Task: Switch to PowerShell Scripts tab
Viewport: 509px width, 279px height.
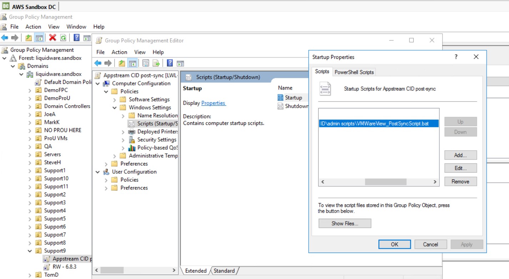Action: coord(354,72)
